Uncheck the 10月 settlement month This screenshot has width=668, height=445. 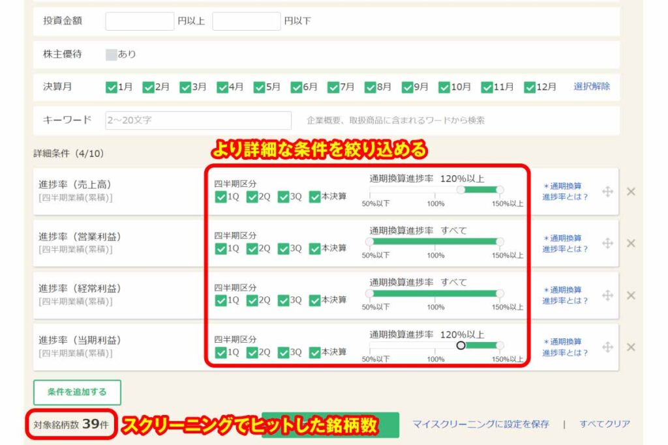click(444, 87)
